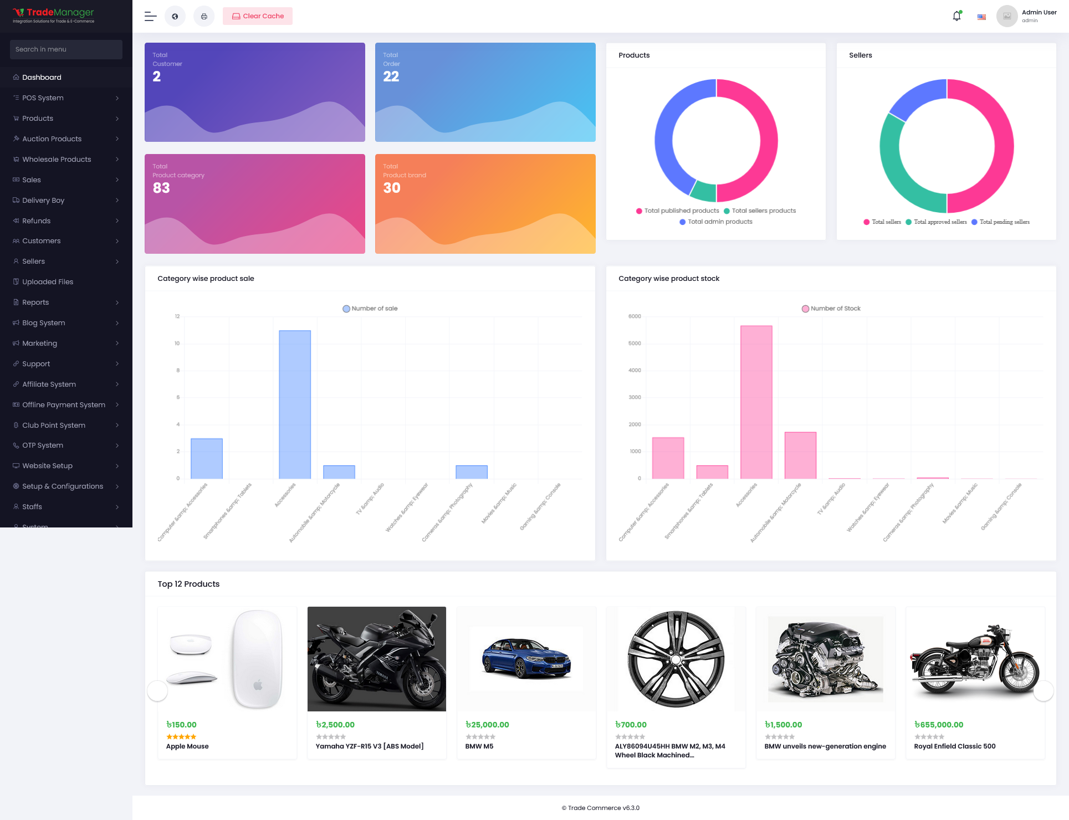Expand the Affiliate System chevron

(117, 385)
